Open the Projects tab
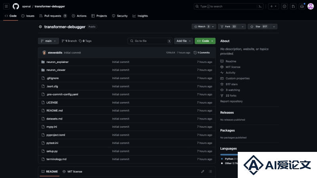The height and width of the screenshot is (178, 317). 99,16
